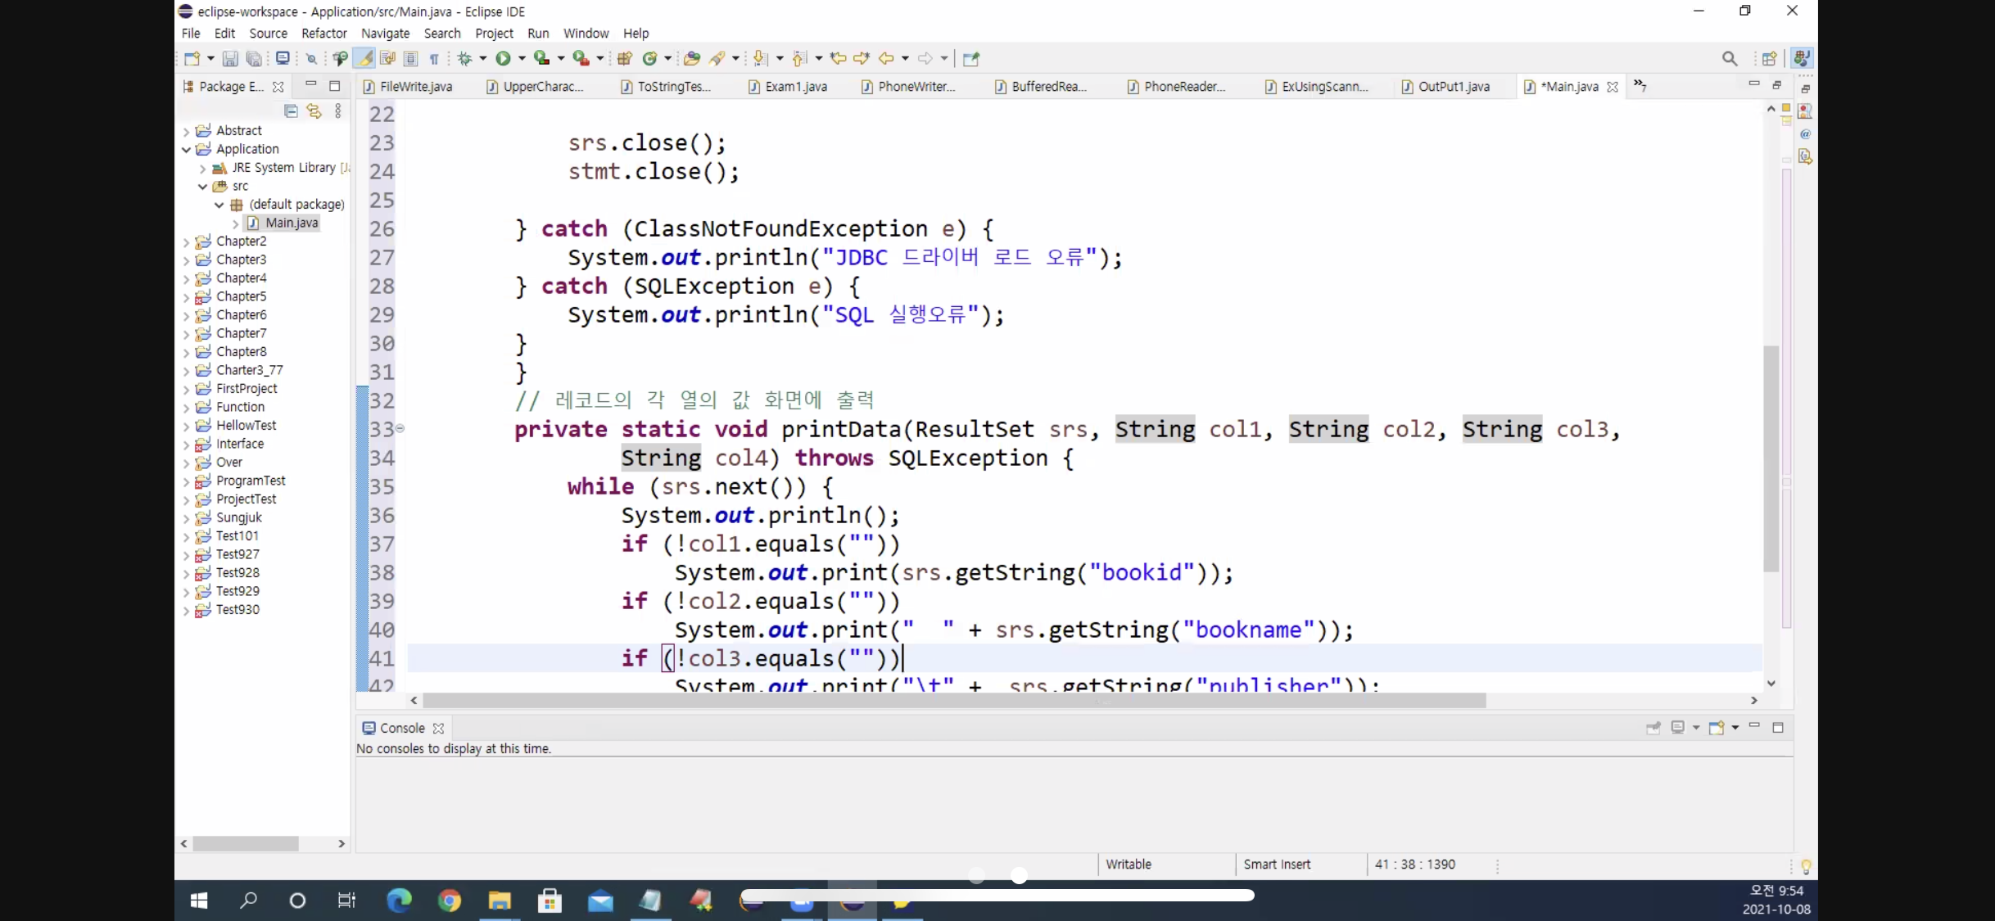Viewport: 1995px width, 921px height.
Task: Click the green Run button
Action: [503, 59]
